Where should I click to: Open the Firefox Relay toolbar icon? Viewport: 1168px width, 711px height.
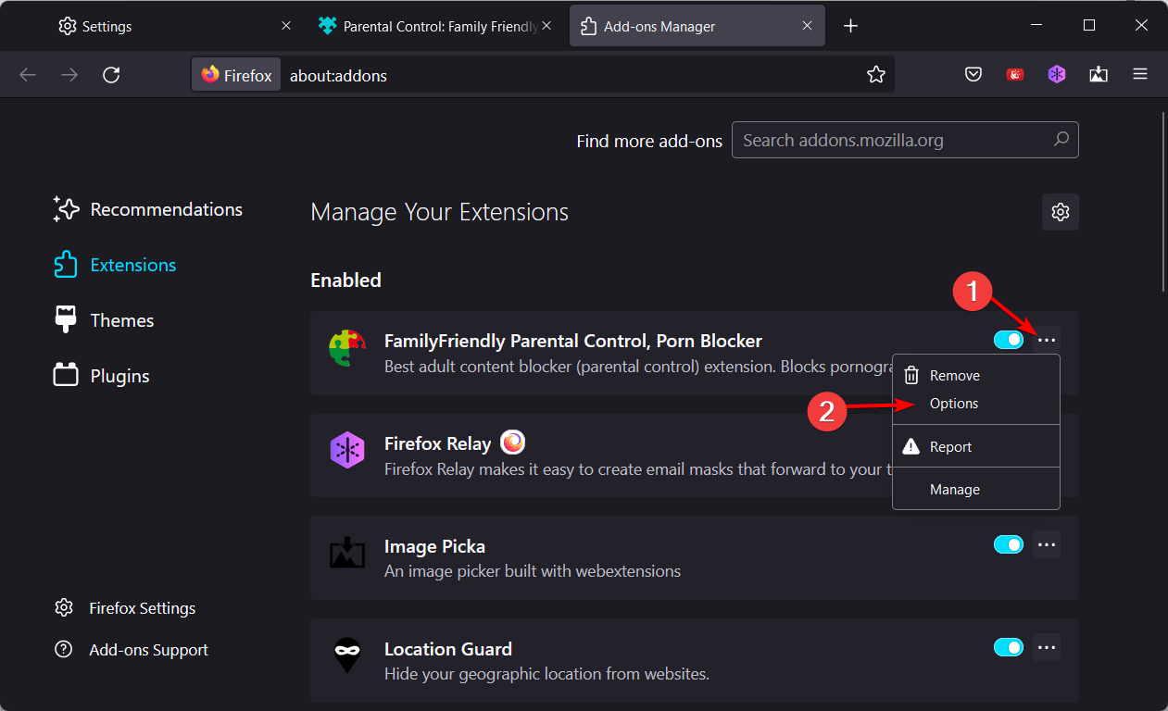click(1057, 75)
